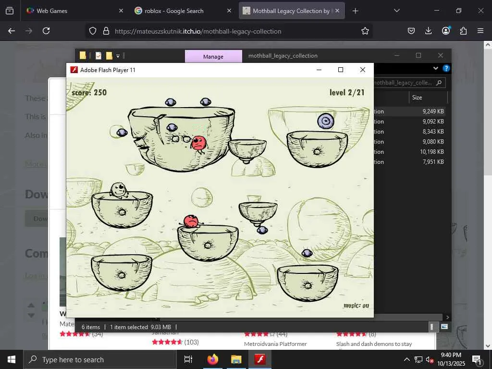492x369 pixels.
Task: Expand the File Explorer ribbon chevron
Action: coord(435,68)
